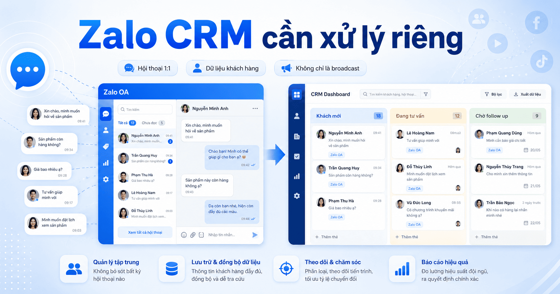The height and width of the screenshot is (294, 560).
Task: Open Phạm Quang Dũng follow up card
Action: [x=508, y=141]
